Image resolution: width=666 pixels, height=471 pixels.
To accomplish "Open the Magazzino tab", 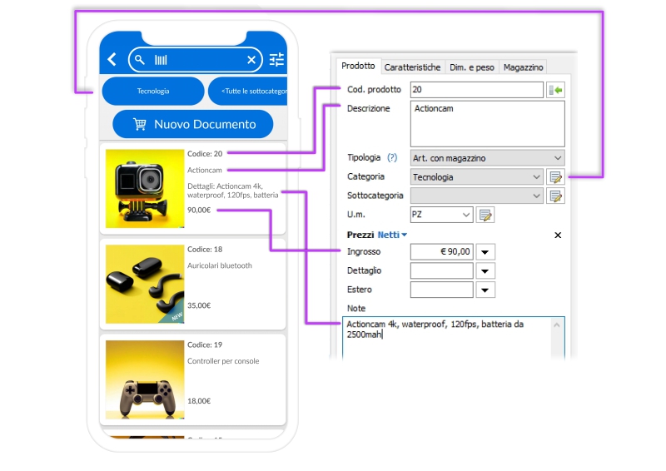I will [x=523, y=67].
